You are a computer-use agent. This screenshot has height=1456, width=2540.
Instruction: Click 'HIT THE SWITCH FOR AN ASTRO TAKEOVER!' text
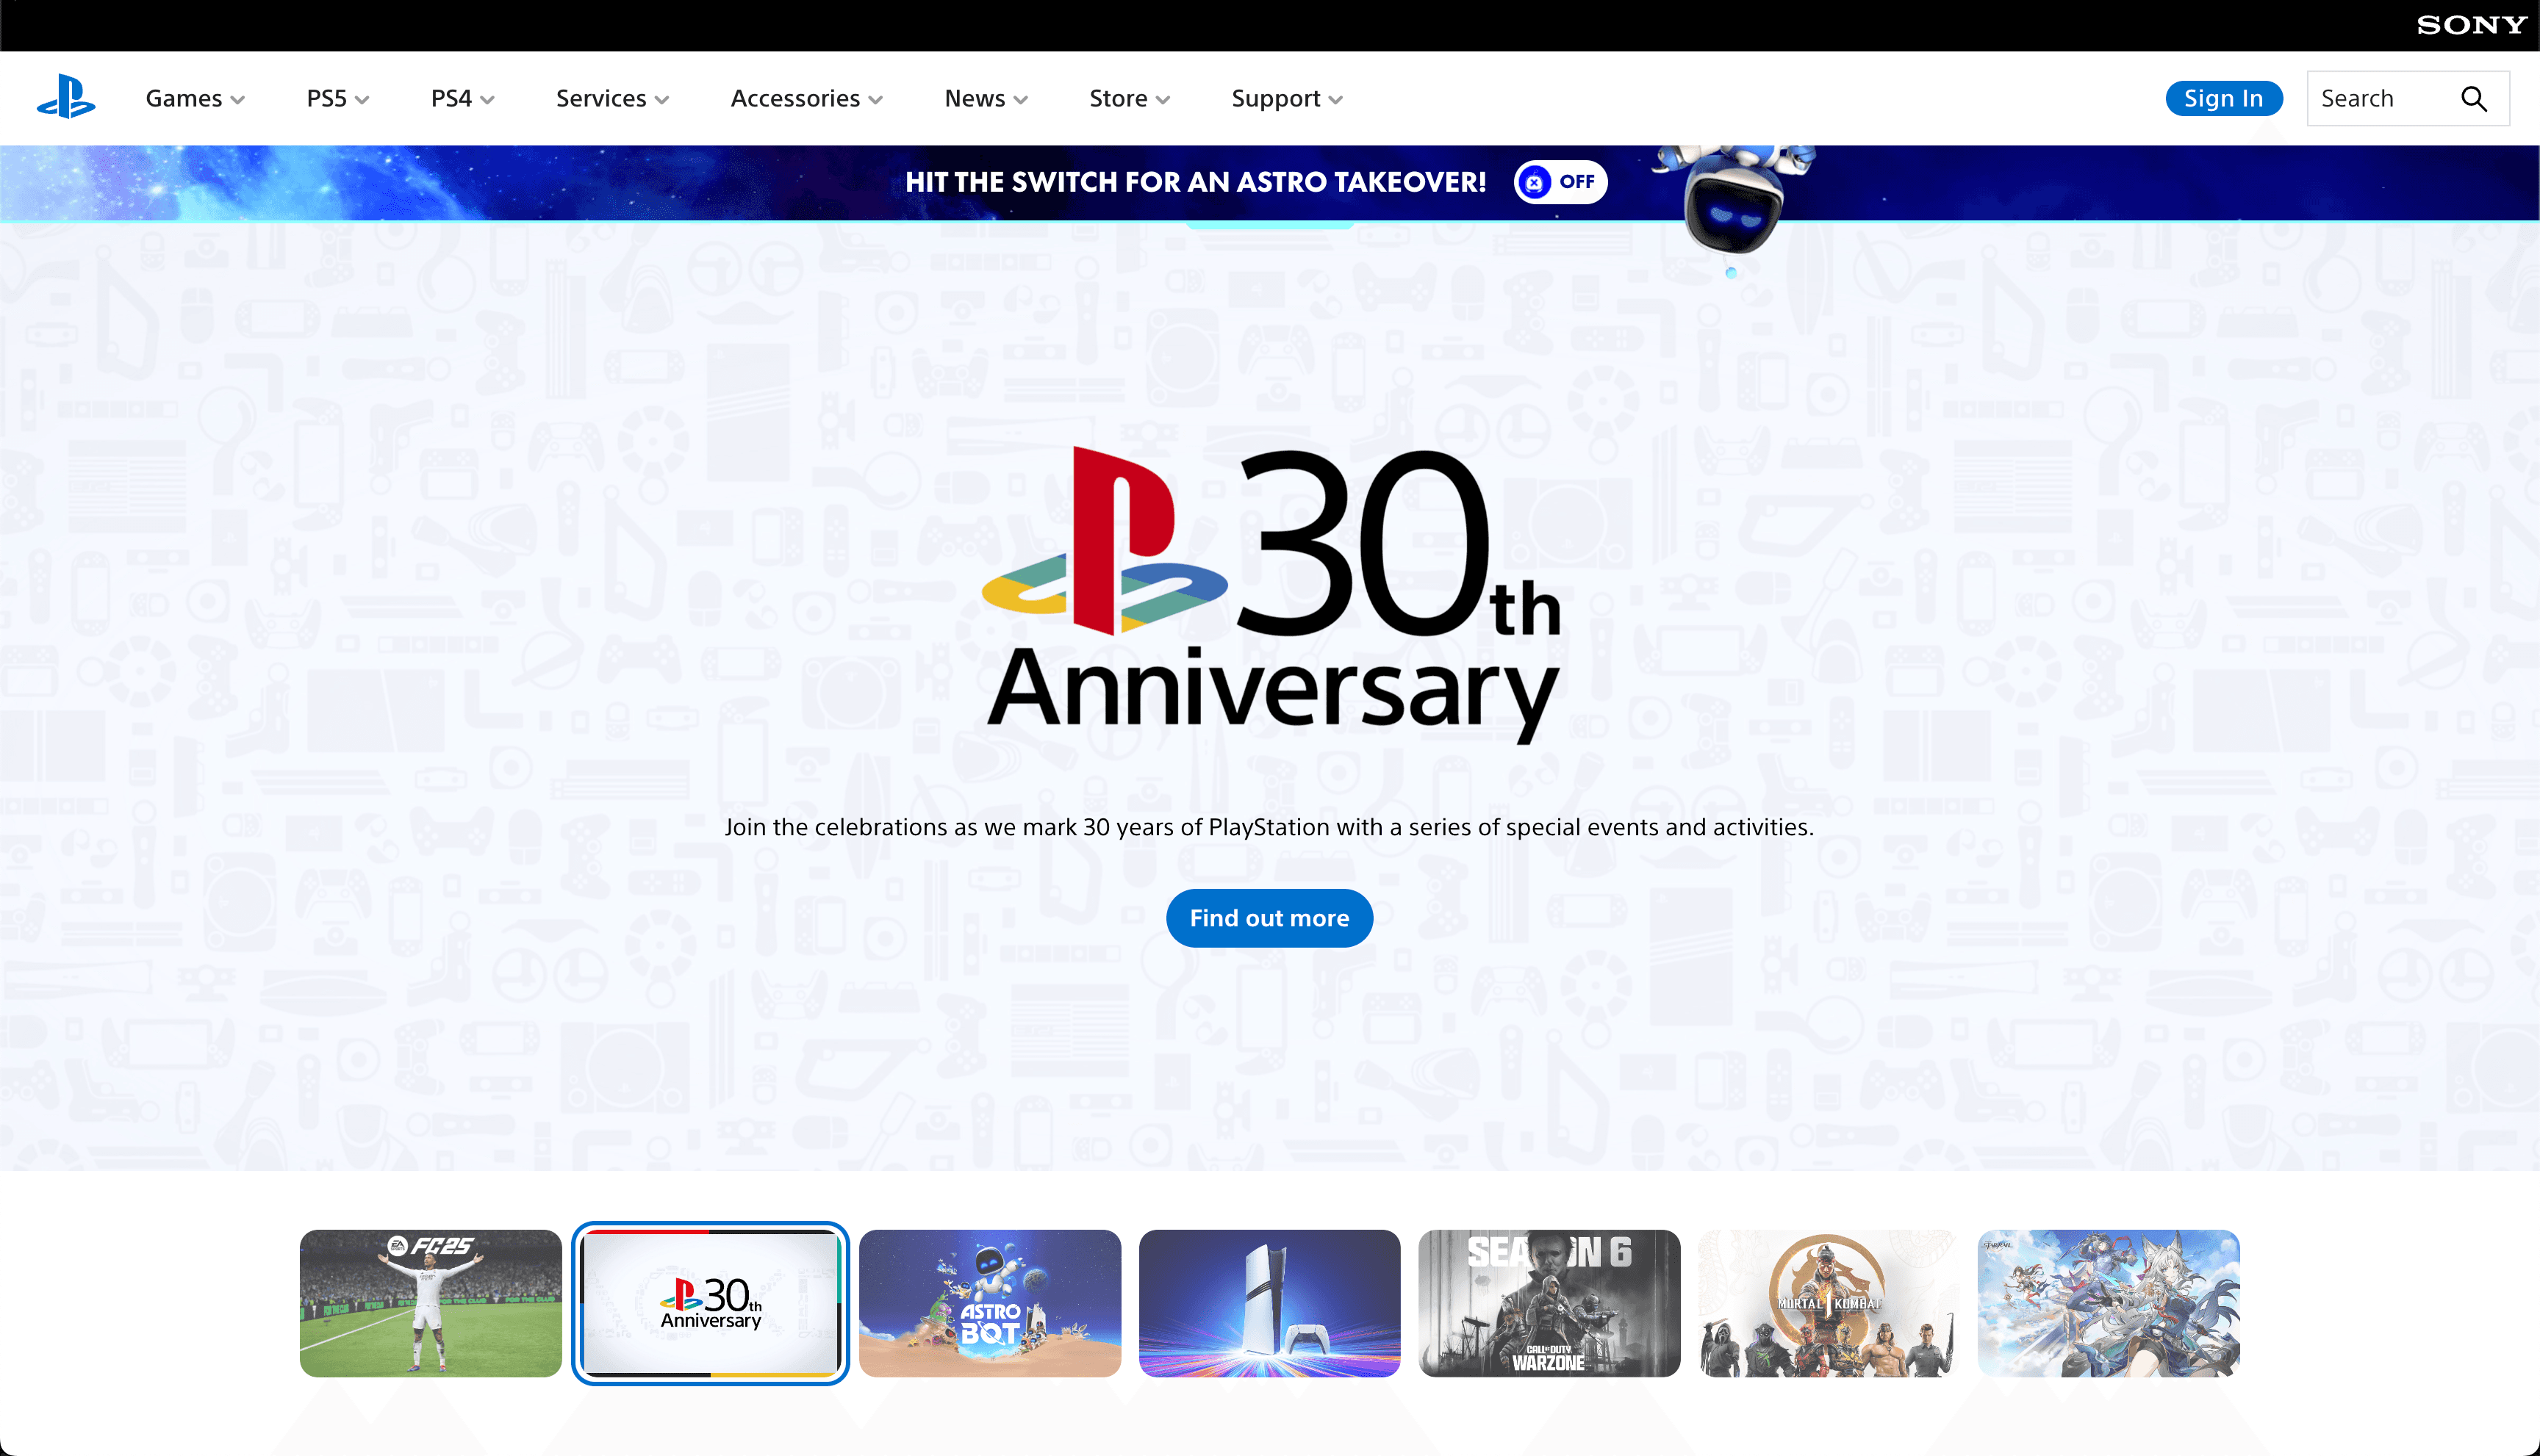(x=1196, y=182)
